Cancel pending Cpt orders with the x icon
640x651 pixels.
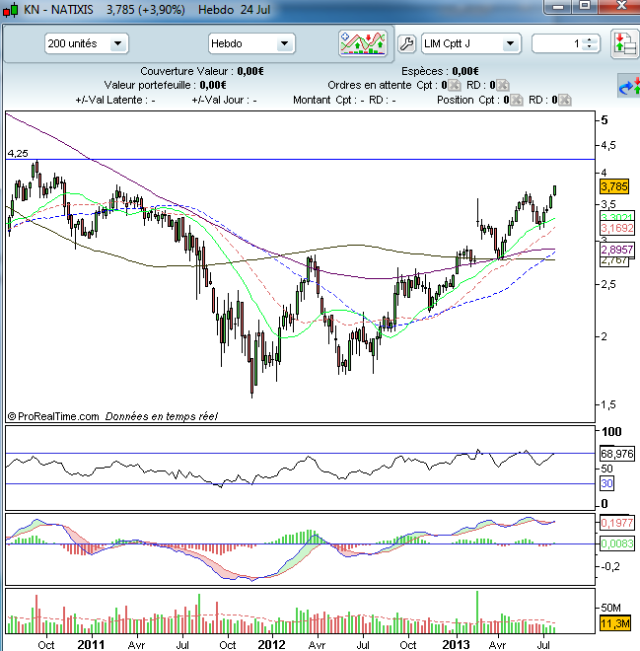click(455, 85)
